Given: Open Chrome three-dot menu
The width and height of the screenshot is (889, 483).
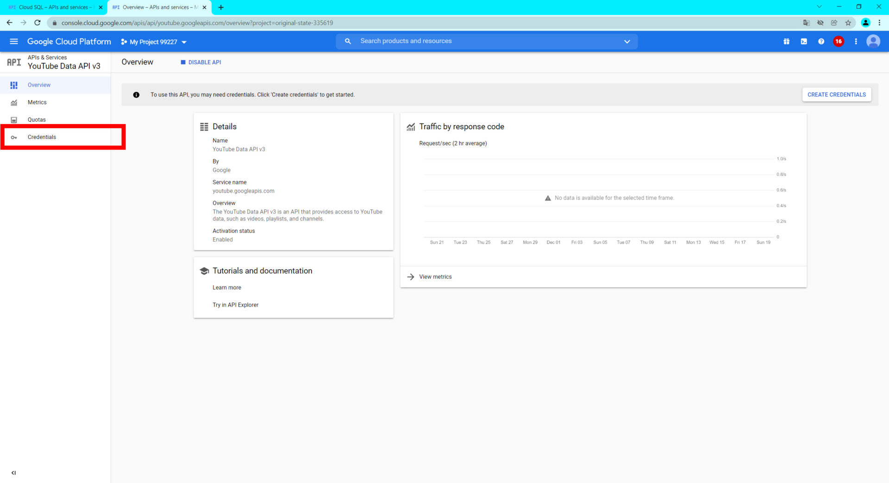Looking at the screenshot, I should 879,23.
